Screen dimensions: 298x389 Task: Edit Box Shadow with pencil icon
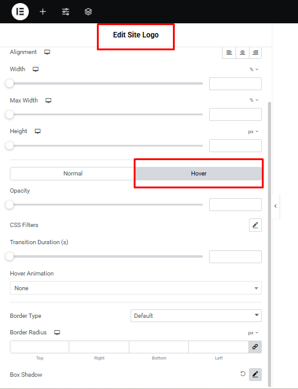point(255,374)
